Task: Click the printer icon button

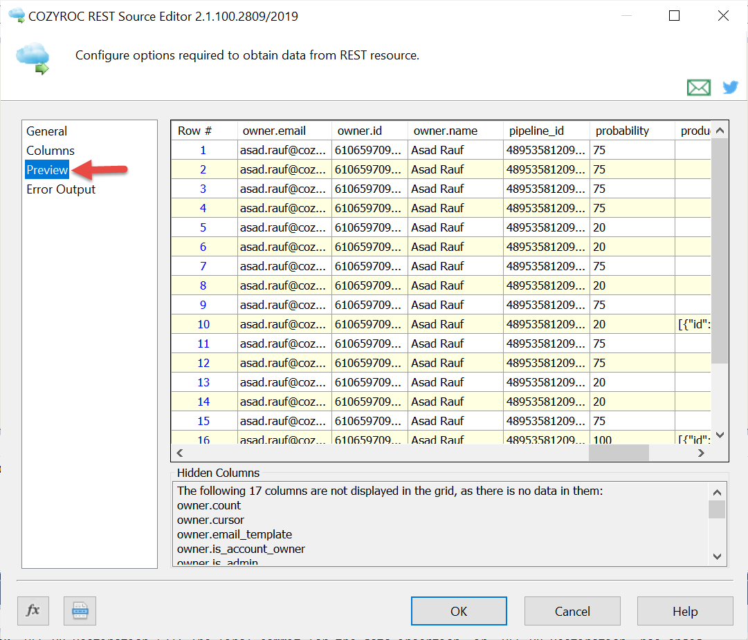Action: pyautogui.click(x=80, y=610)
